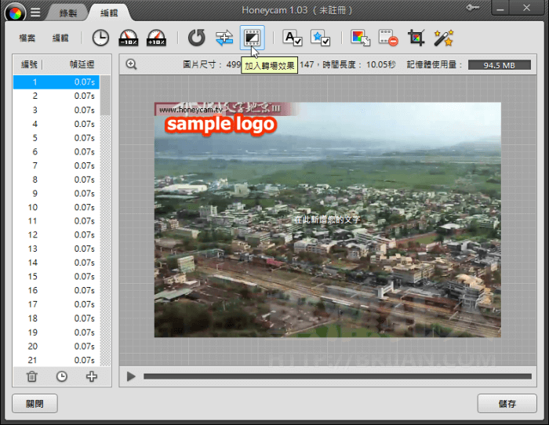Open the hamburger menu in title bar
The width and height of the screenshot is (549, 425).
pyautogui.click(x=35, y=12)
